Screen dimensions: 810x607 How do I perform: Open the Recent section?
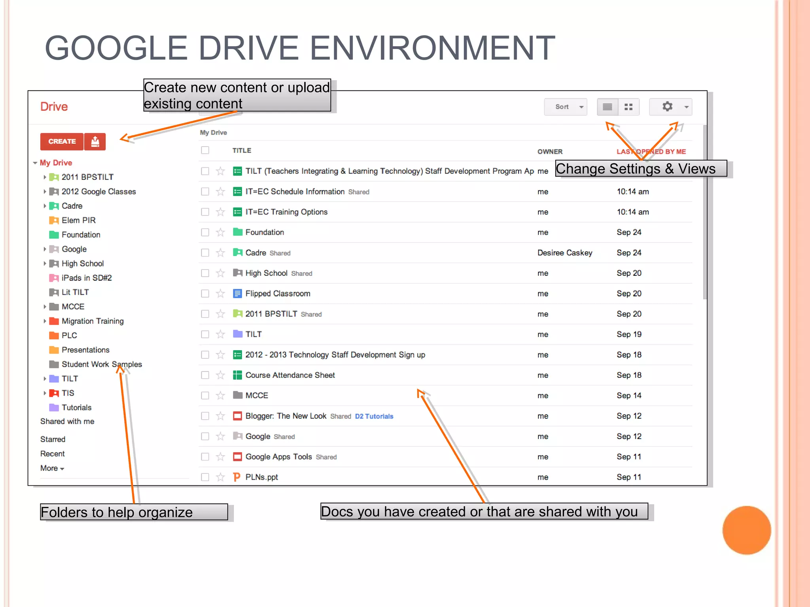point(52,454)
